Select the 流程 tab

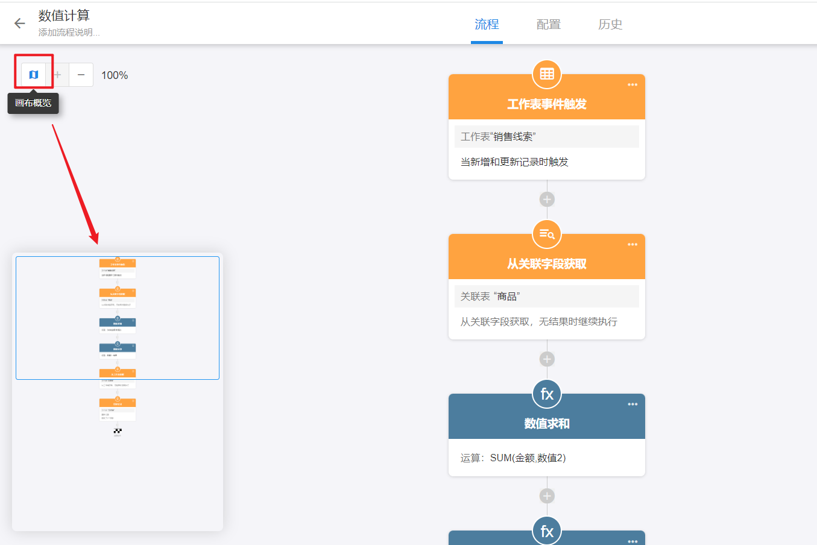point(487,24)
